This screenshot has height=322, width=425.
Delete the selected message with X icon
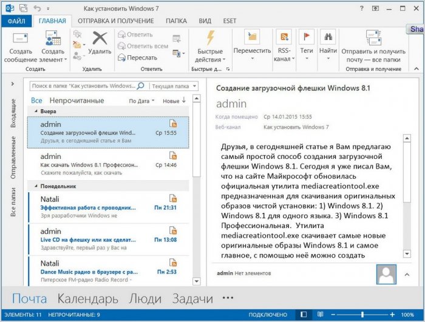(100, 43)
